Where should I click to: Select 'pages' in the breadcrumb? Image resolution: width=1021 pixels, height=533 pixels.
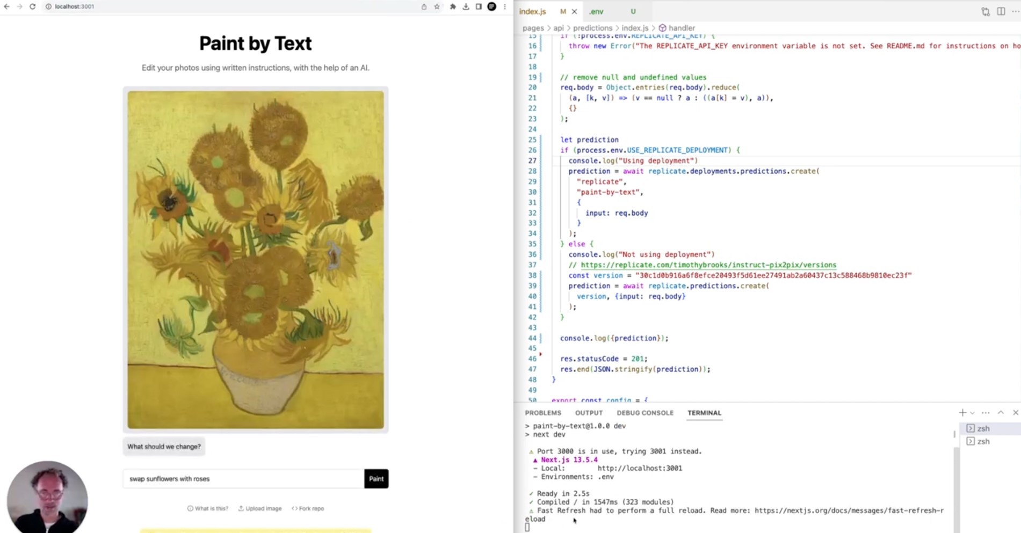[x=533, y=28]
